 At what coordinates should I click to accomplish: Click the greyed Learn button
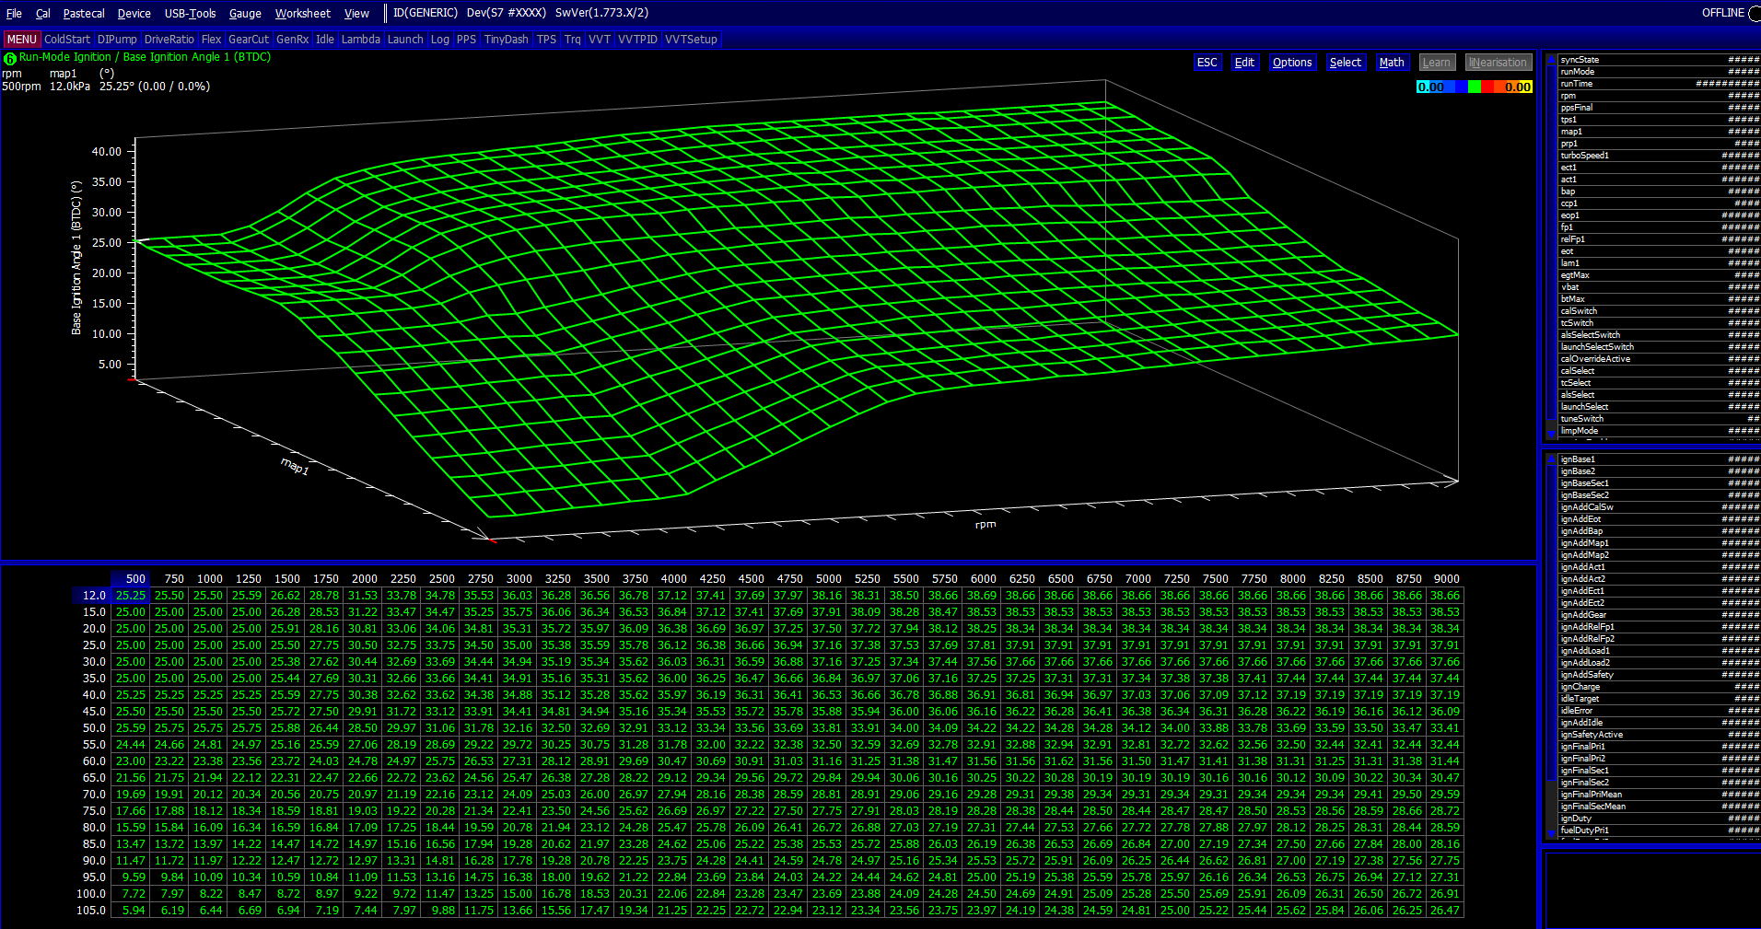(1436, 63)
